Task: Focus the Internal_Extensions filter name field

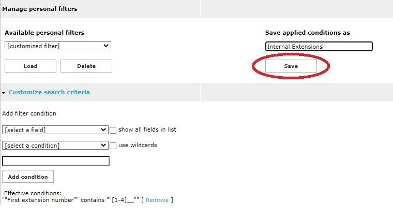Action: 319,47
